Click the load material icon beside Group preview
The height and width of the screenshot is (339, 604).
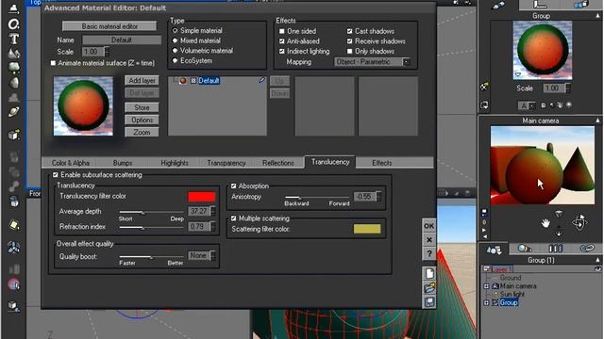point(484,87)
